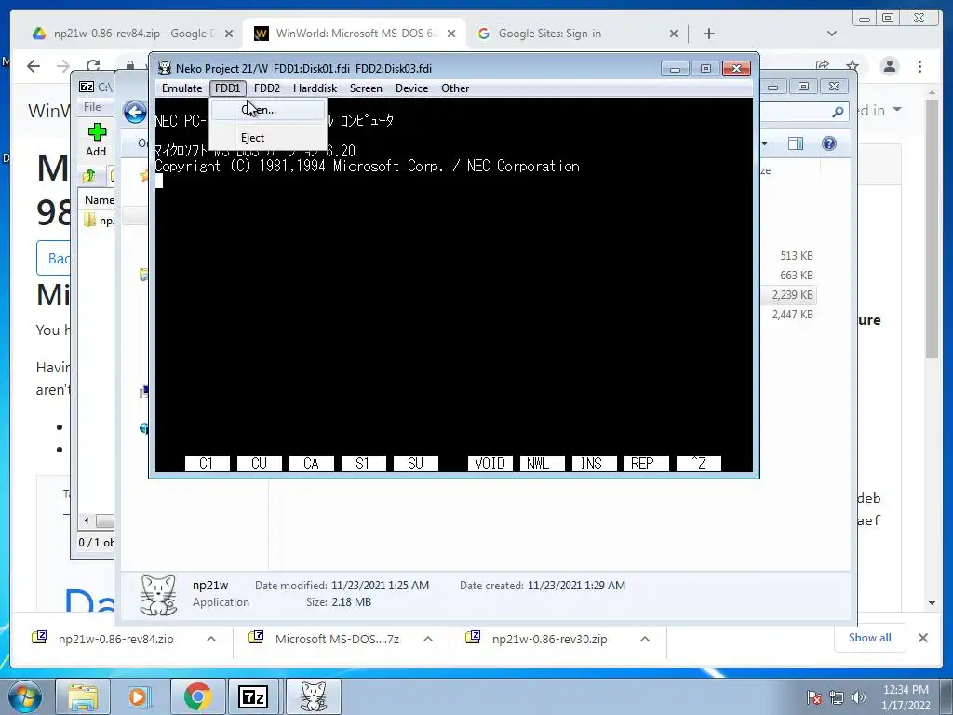Switch to np21w-0.86-rev84.zip Google Drive tab
Image resolution: width=953 pixels, height=715 pixels.
point(133,34)
